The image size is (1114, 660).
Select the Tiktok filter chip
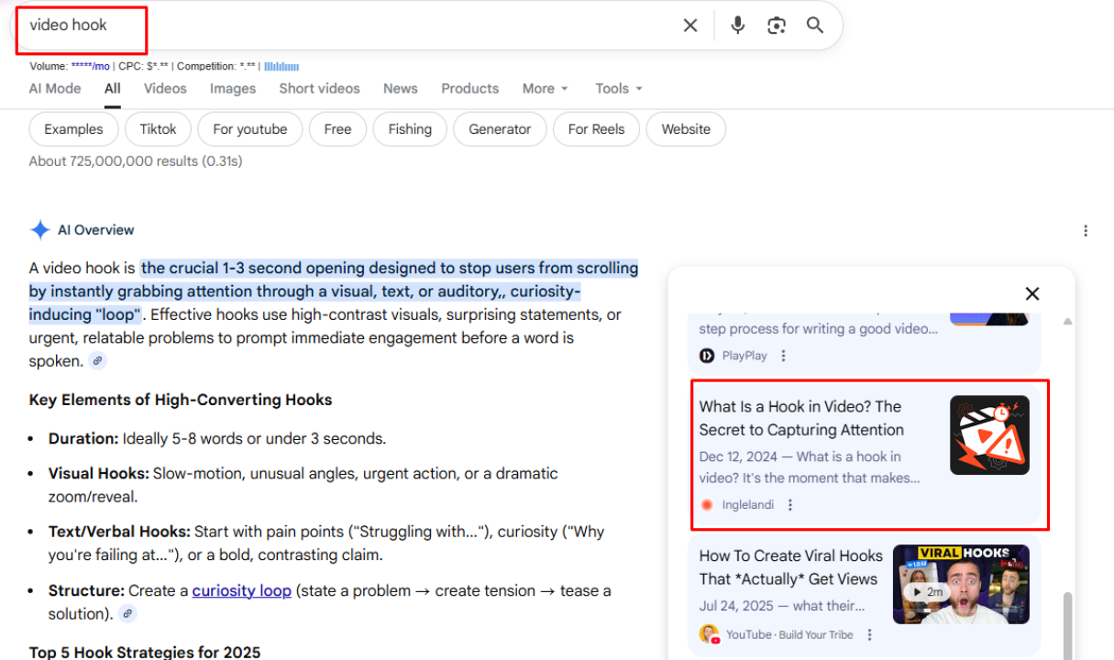point(158,129)
